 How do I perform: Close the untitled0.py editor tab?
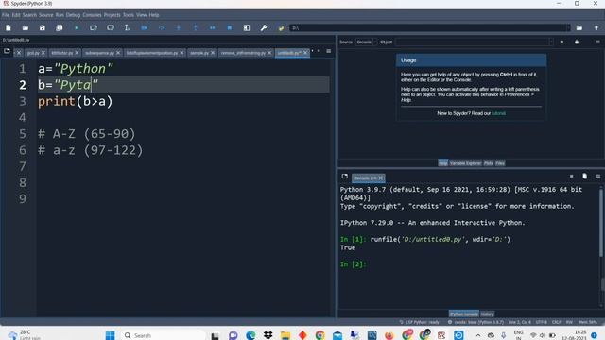pyautogui.click(x=305, y=53)
